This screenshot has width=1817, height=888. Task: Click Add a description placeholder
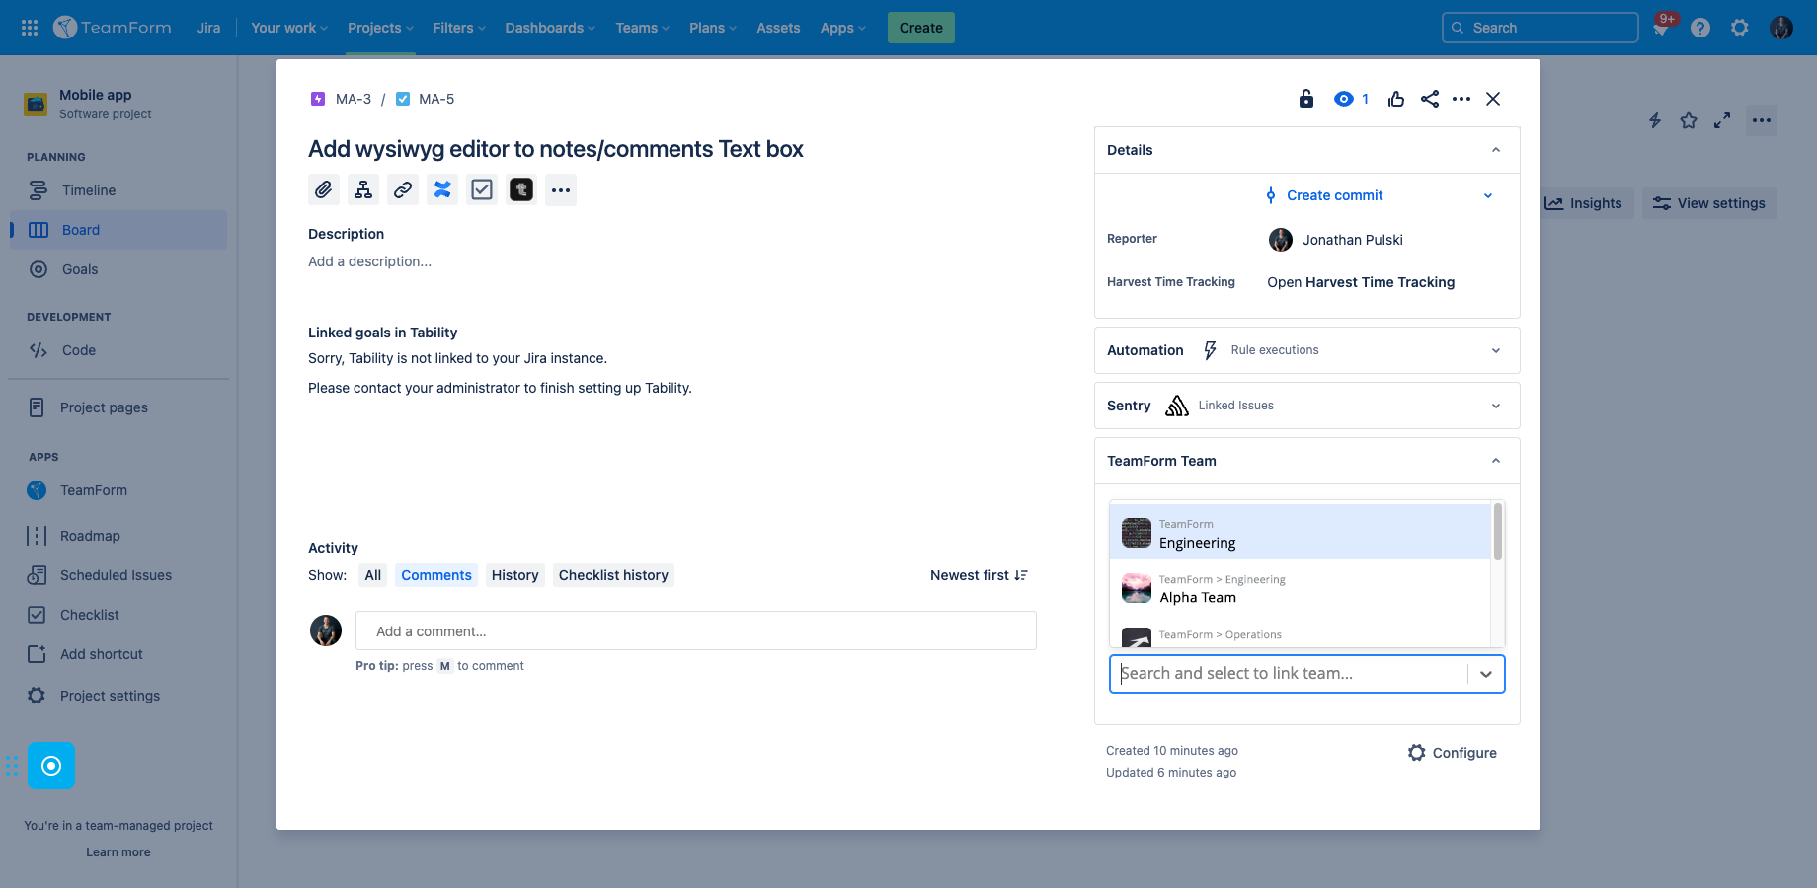click(x=369, y=261)
